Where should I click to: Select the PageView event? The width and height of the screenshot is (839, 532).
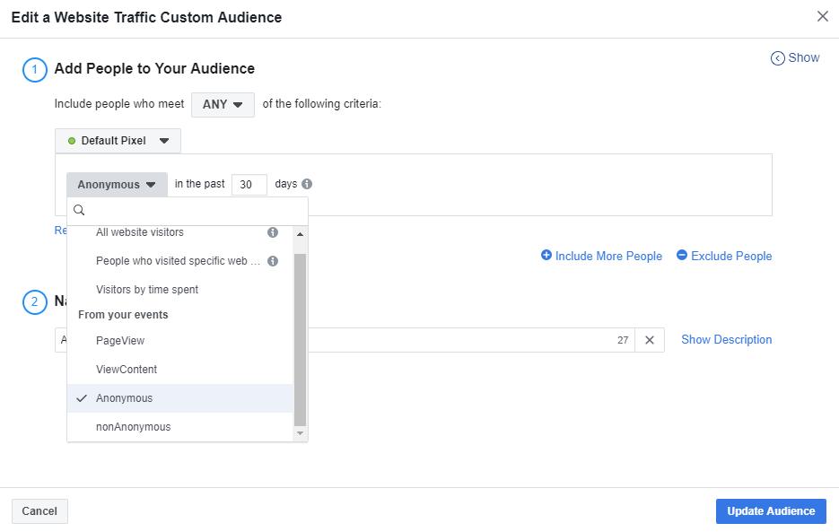click(x=120, y=341)
